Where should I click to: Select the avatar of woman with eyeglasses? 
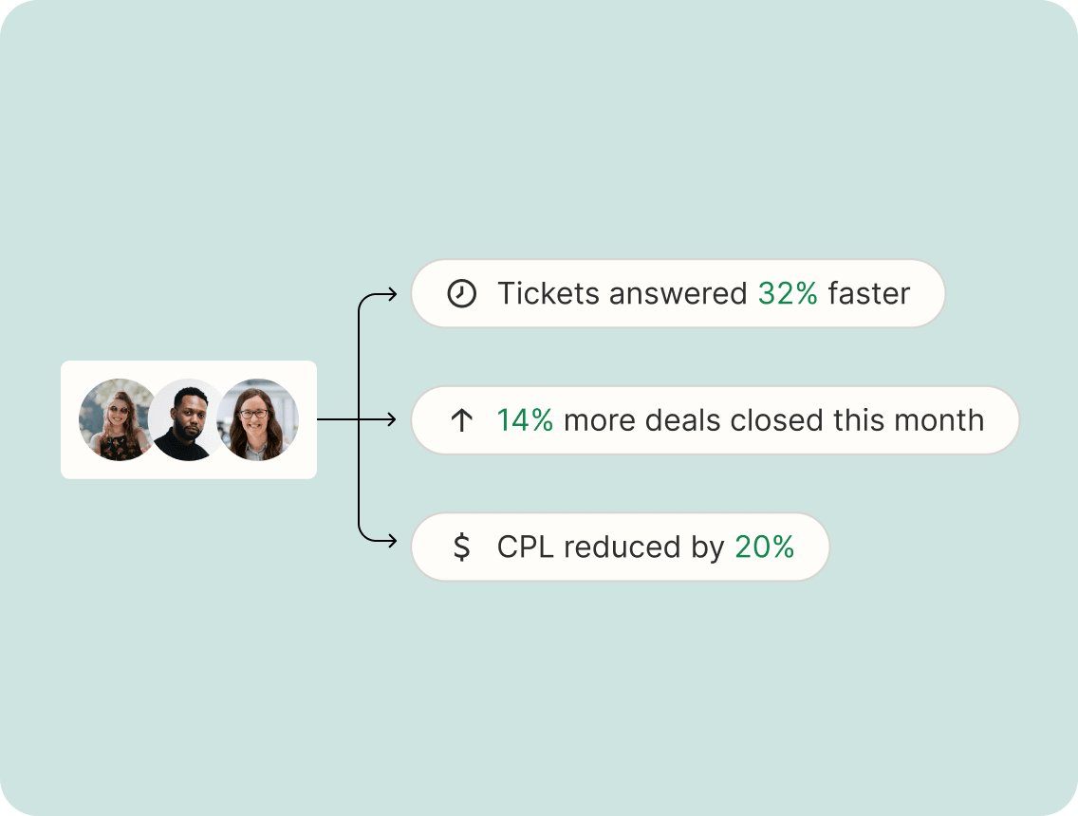pyautogui.click(x=258, y=419)
